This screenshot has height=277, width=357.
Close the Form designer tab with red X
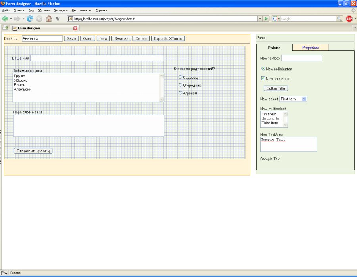click(75, 28)
